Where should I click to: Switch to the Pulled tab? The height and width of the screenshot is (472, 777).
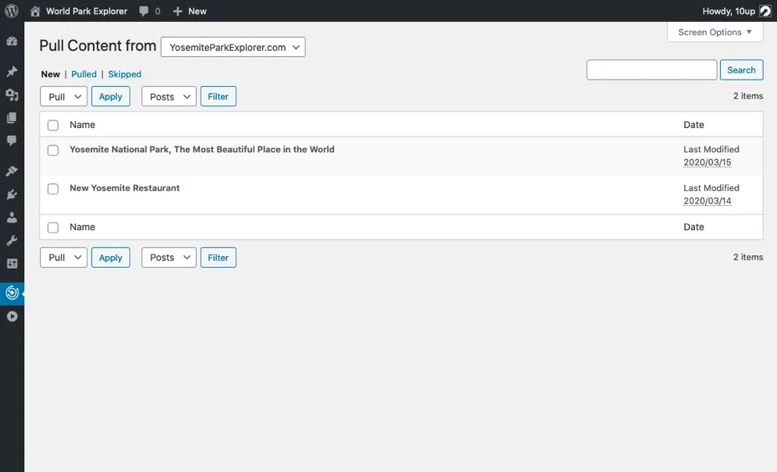84,74
